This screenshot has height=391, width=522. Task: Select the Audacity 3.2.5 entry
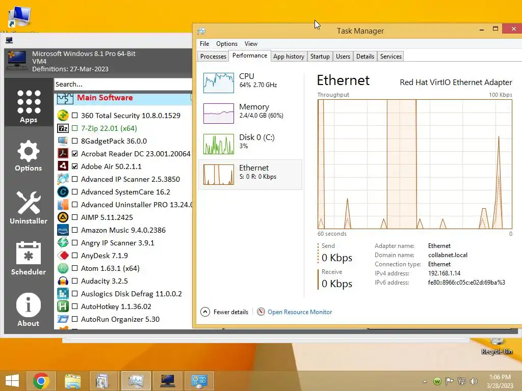(x=104, y=281)
